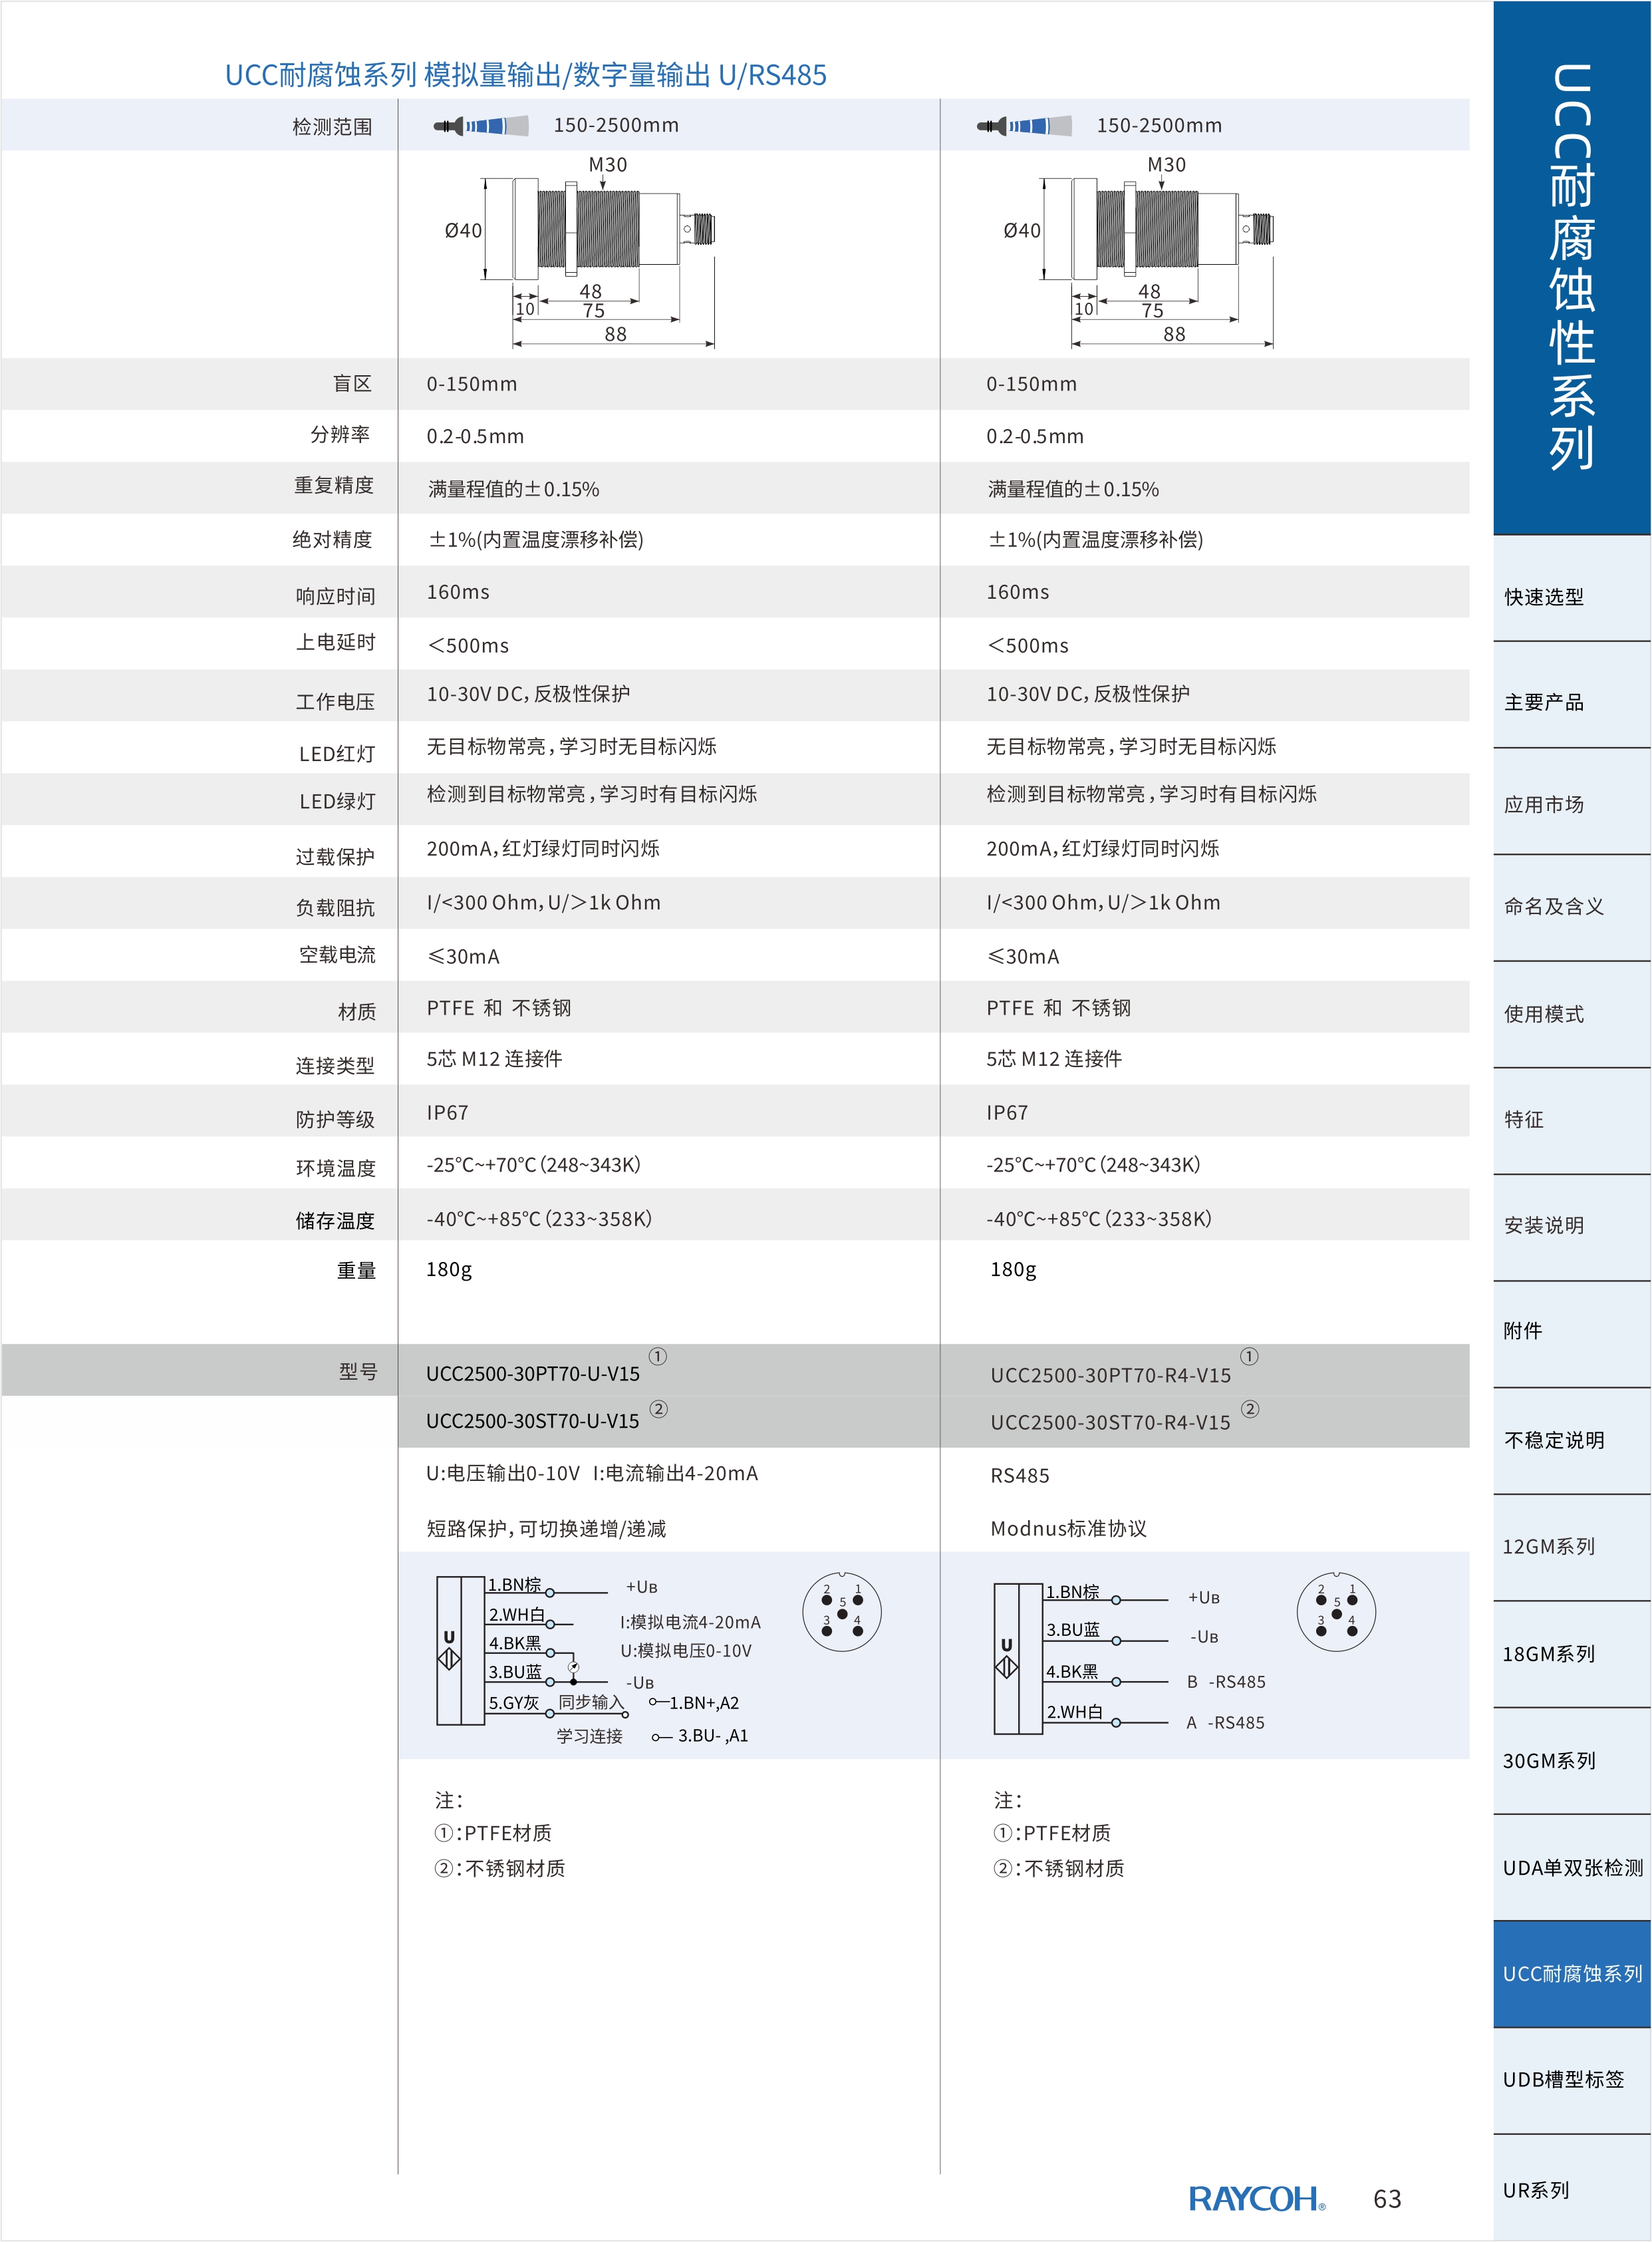Click the RAYCOH logo

click(1257, 2198)
